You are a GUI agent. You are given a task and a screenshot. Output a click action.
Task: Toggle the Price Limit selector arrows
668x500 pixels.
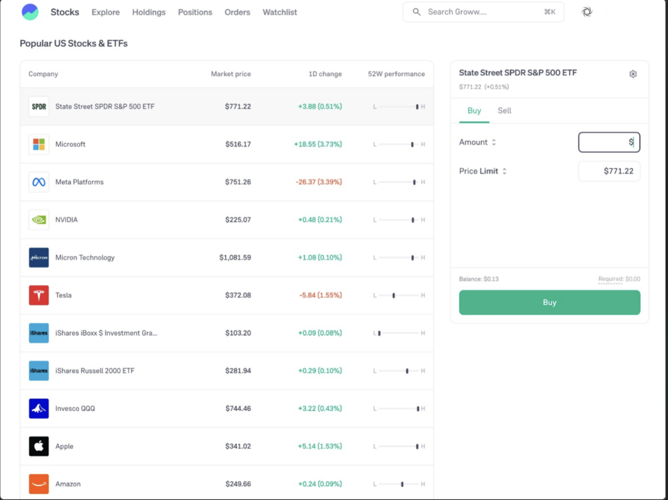pyautogui.click(x=504, y=171)
